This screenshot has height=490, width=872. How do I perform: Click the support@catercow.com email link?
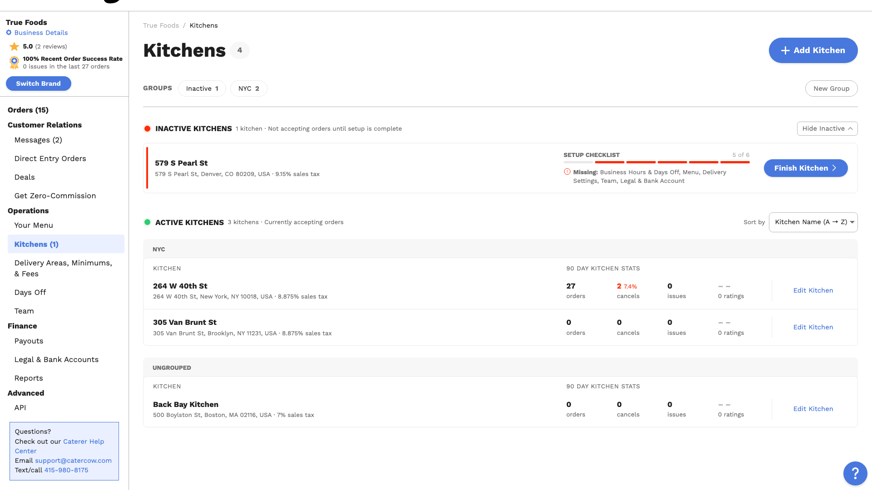tap(73, 461)
